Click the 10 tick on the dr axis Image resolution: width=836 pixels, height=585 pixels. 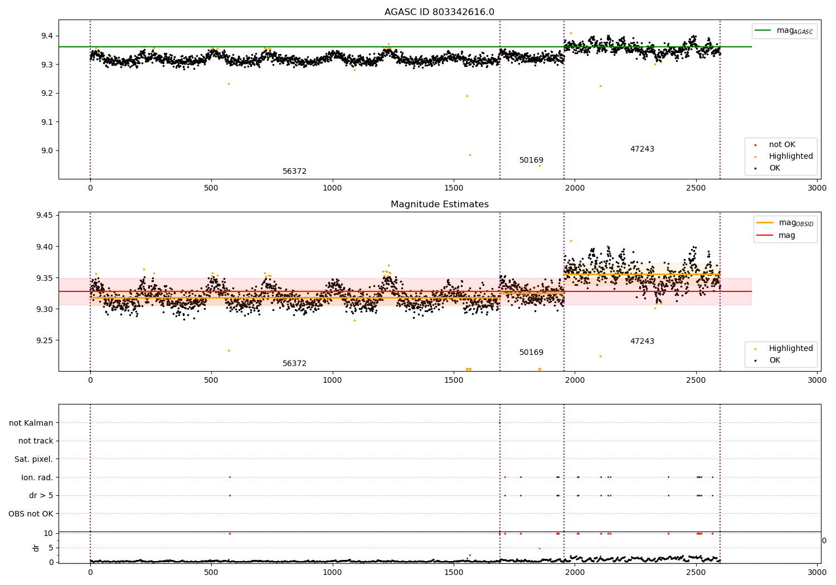pyautogui.click(x=48, y=533)
